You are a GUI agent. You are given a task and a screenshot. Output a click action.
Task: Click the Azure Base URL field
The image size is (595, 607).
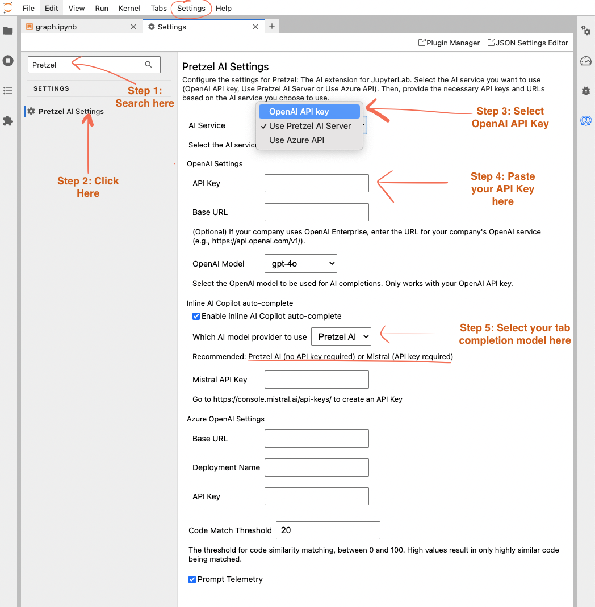[x=316, y=439]
